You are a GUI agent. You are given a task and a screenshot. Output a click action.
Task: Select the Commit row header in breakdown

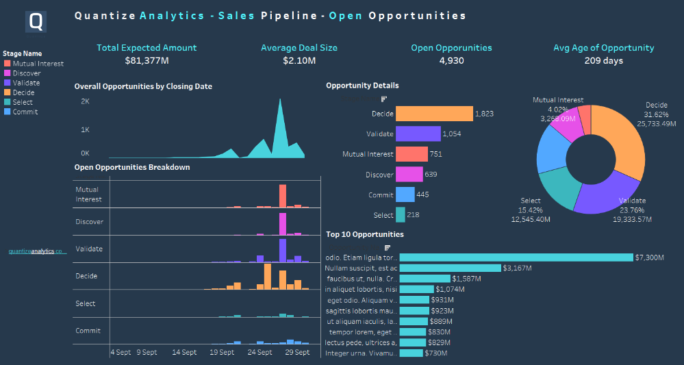point(88,331)
